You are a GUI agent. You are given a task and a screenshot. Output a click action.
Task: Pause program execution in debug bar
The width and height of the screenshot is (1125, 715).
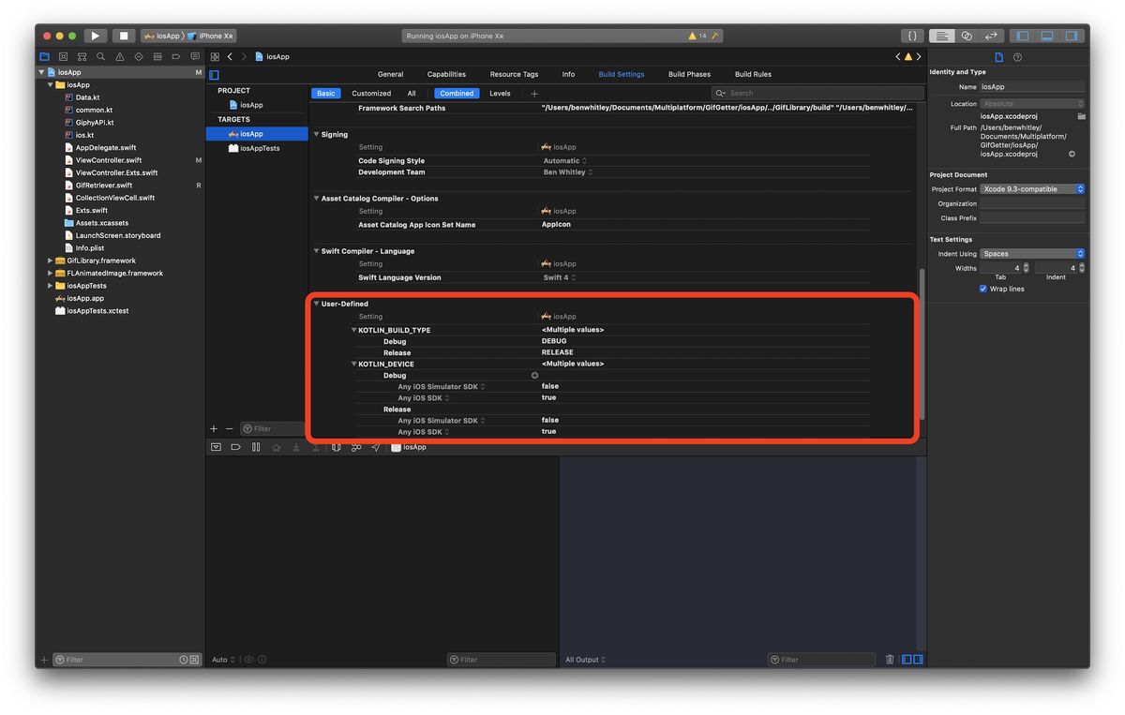(x=256, y=448)
